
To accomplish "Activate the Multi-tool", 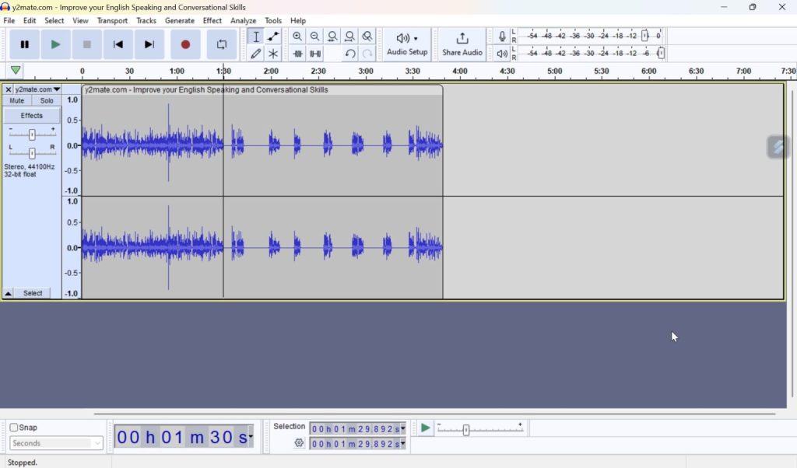I will [x=273, y=53].
